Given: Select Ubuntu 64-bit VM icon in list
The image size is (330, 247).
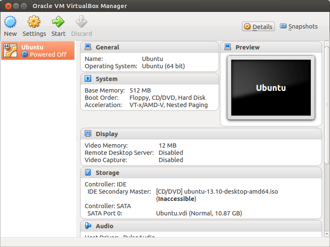Looking at the screenshot, I should click(x=10, y=50).
